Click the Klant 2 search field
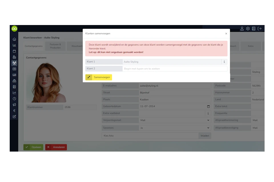 [175, 69]
